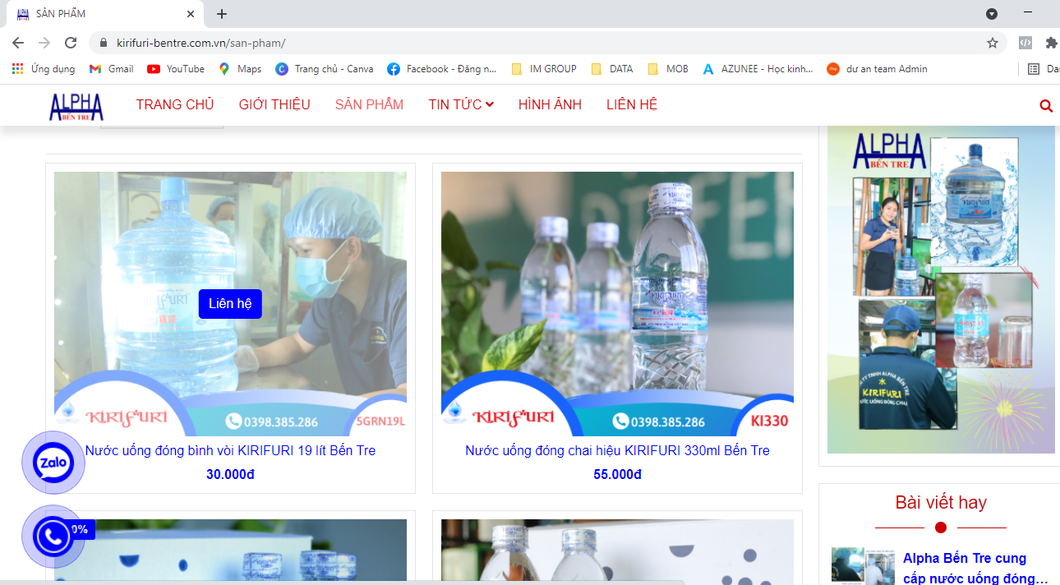Open the Zalo chat widget
Image resolution: width=1060 pixels, height=585 pixels.
[53, 463]
